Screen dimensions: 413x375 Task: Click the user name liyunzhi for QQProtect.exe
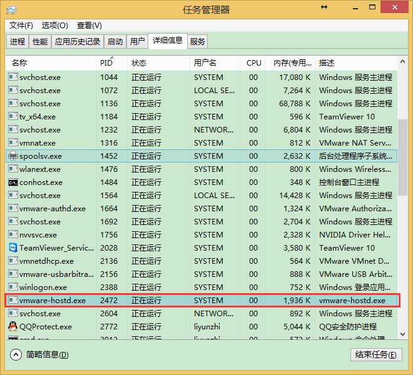pyautogui.click(x=207, y=327)
